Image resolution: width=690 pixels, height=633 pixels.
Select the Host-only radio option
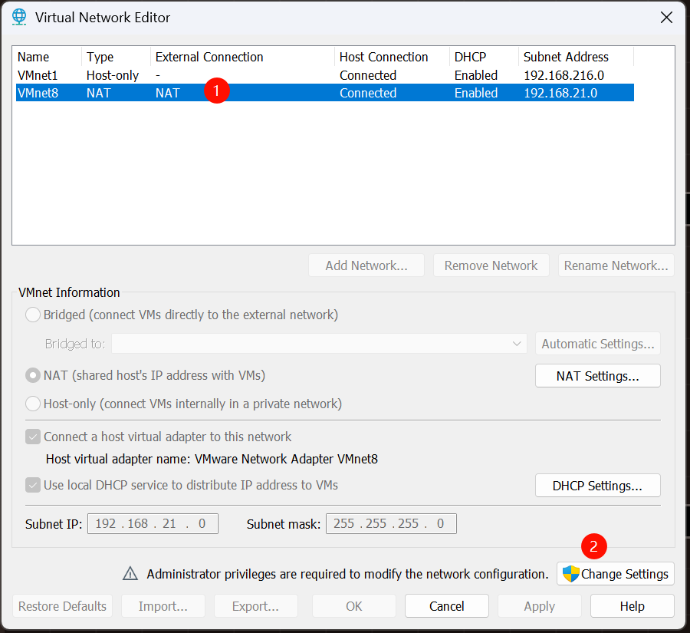tap(33, 404)
